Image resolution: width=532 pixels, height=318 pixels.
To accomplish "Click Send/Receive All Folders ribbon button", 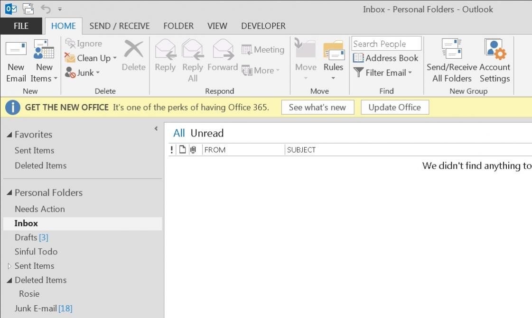I will [452, 61].
